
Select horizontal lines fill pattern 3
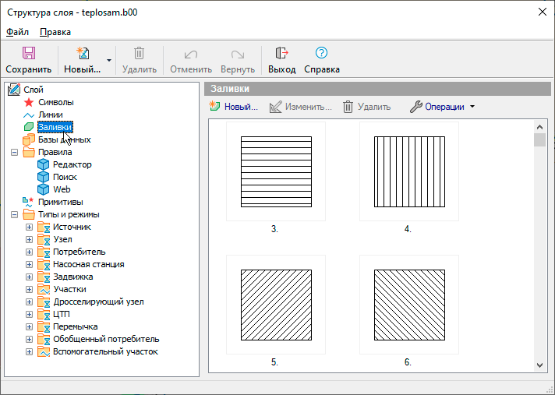point(276,171)
